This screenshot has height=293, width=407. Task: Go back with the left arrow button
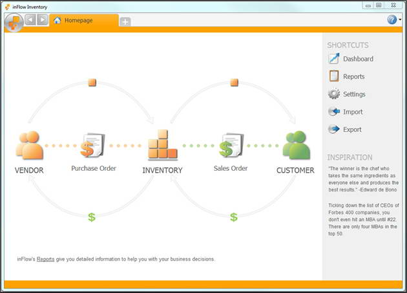30,20
